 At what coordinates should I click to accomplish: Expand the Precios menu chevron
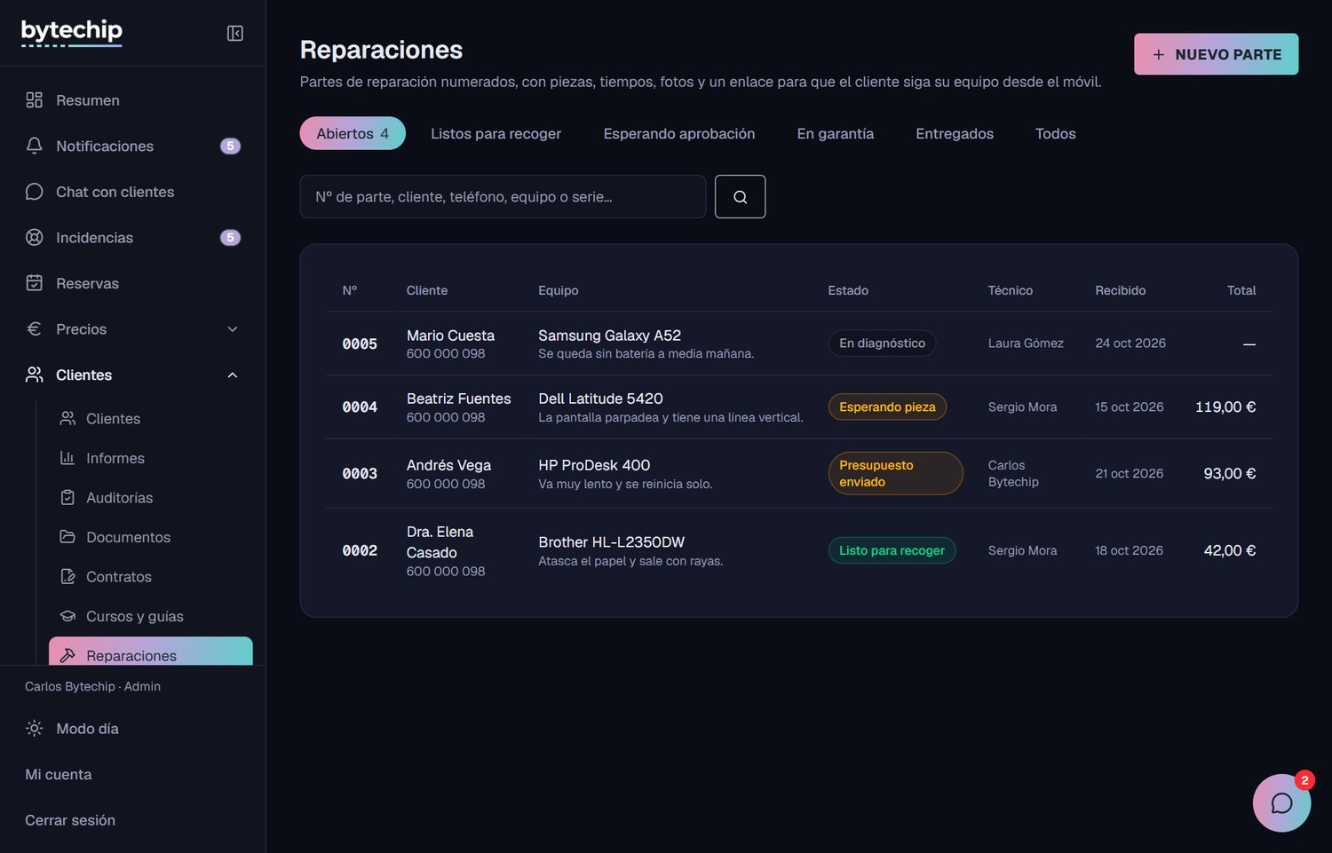(x=233, y=329)
